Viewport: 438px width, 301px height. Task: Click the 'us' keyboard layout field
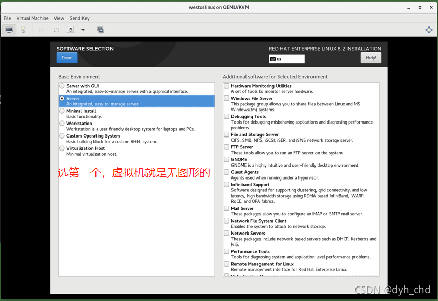pos(286,59)
